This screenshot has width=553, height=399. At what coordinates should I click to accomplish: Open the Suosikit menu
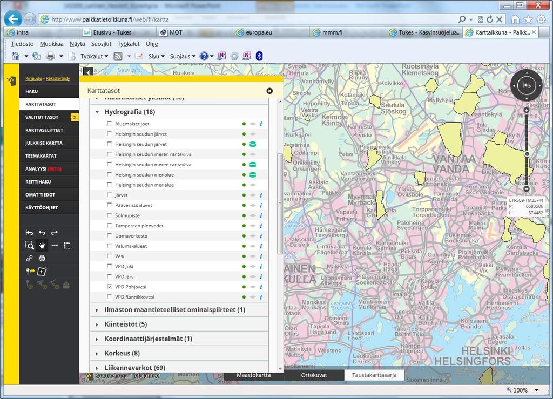pyautogui.click(x=101, y=44)
